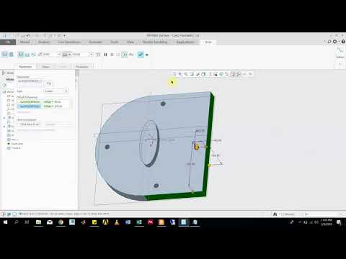Open the Properties dashboard tab
346x259 pixels.
coord(82,67)
